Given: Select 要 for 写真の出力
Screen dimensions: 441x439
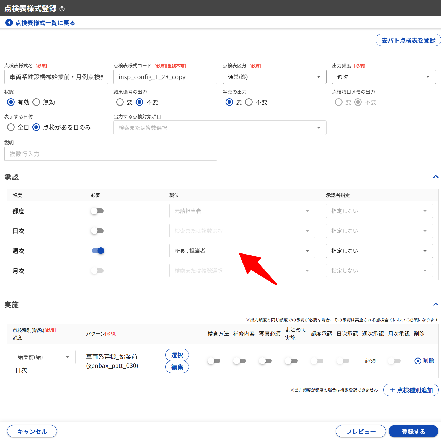Looking at the screenshot, I should pyautogui.click(x=229, y=102).
